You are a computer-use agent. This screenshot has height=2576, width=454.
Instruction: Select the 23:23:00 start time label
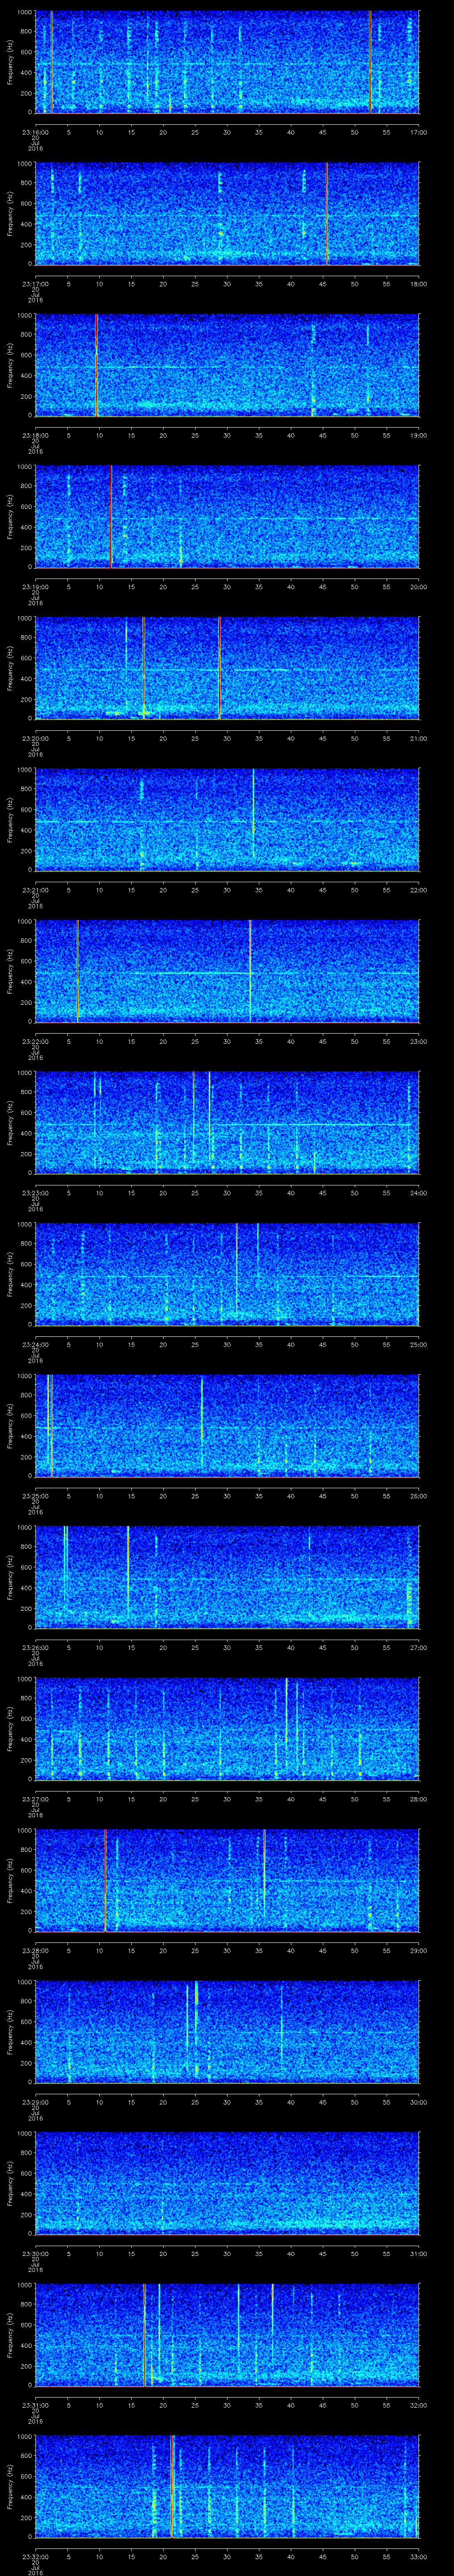point(35,1193)
